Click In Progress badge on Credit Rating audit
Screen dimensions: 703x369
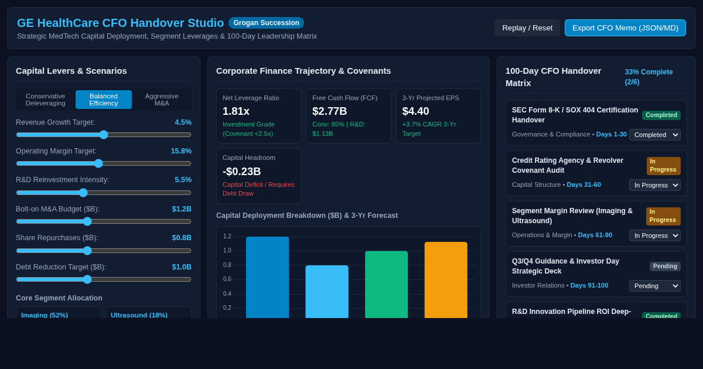click(664, 166)
